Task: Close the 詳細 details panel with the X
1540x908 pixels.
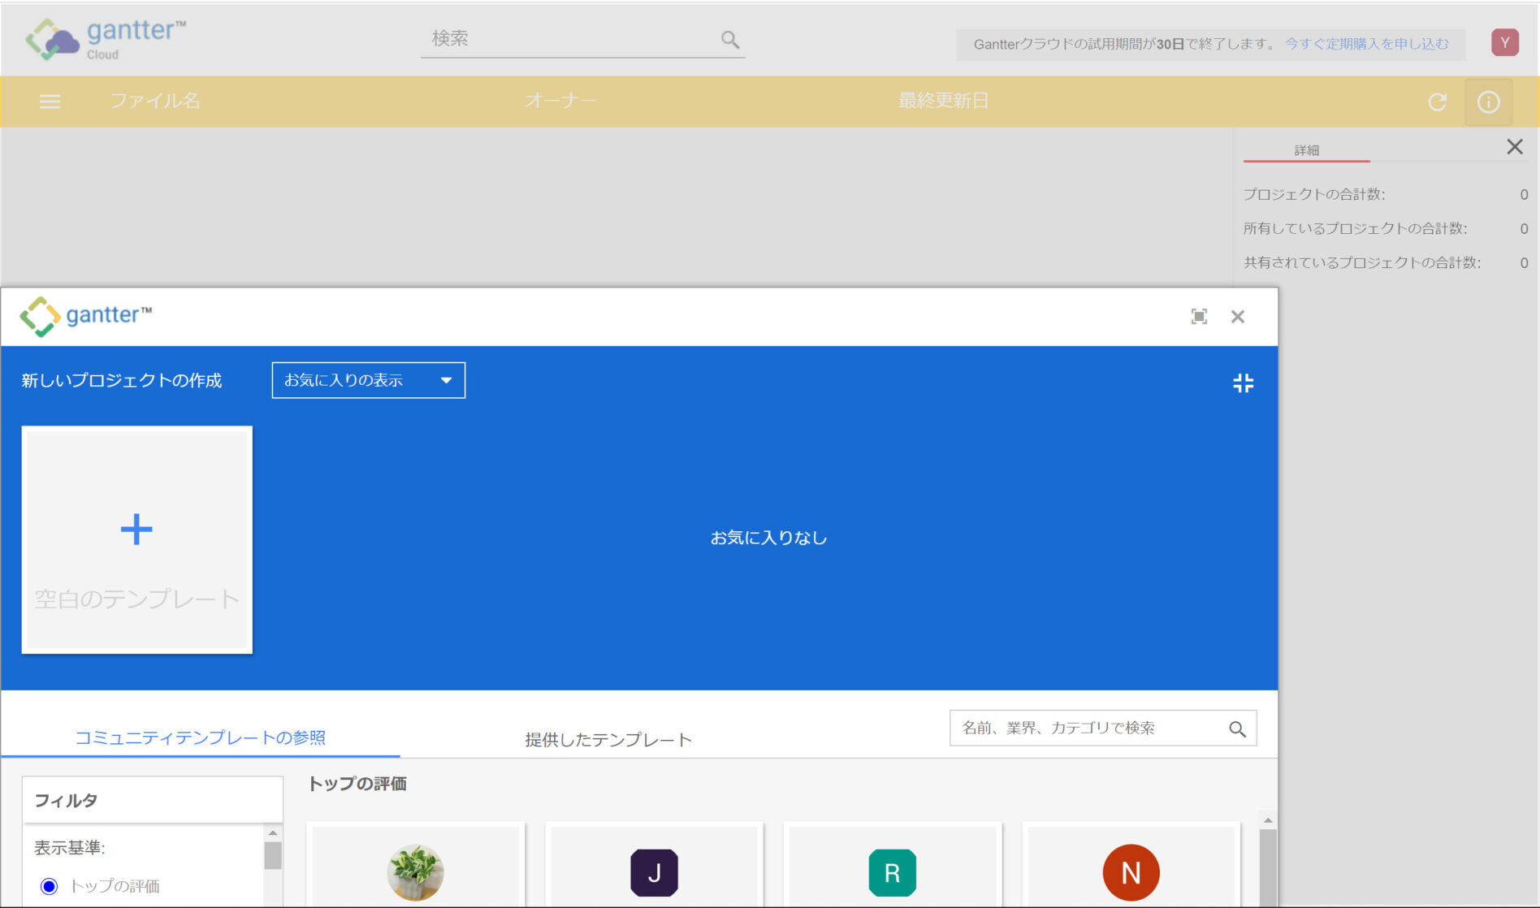Action: point(1514,146)
